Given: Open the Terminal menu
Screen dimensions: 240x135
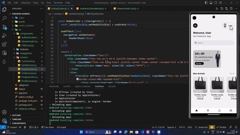Looking at the screenshot, I should [58, 3].
